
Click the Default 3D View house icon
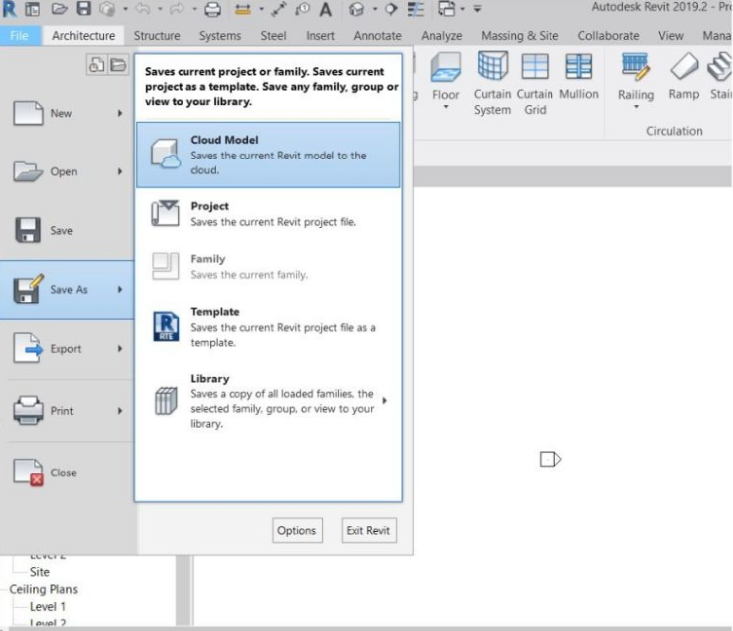pyautogui.click(x=357, y=9)
